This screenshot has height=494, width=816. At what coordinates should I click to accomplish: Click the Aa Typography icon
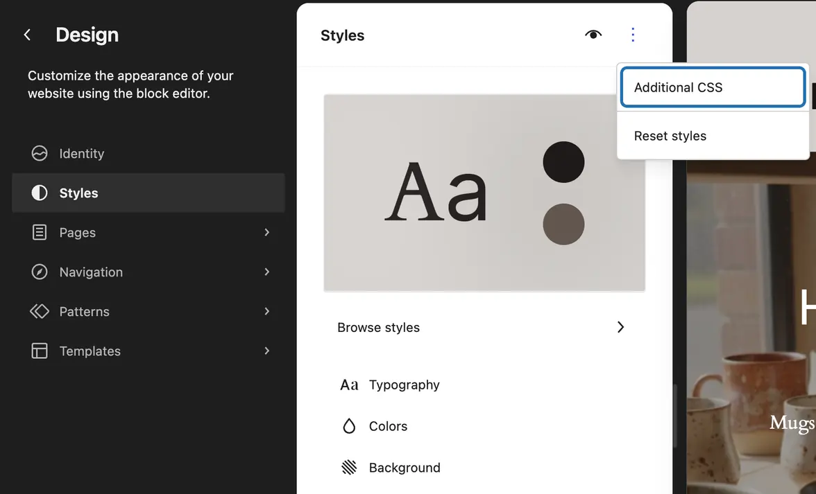click(x=349, y=385)
